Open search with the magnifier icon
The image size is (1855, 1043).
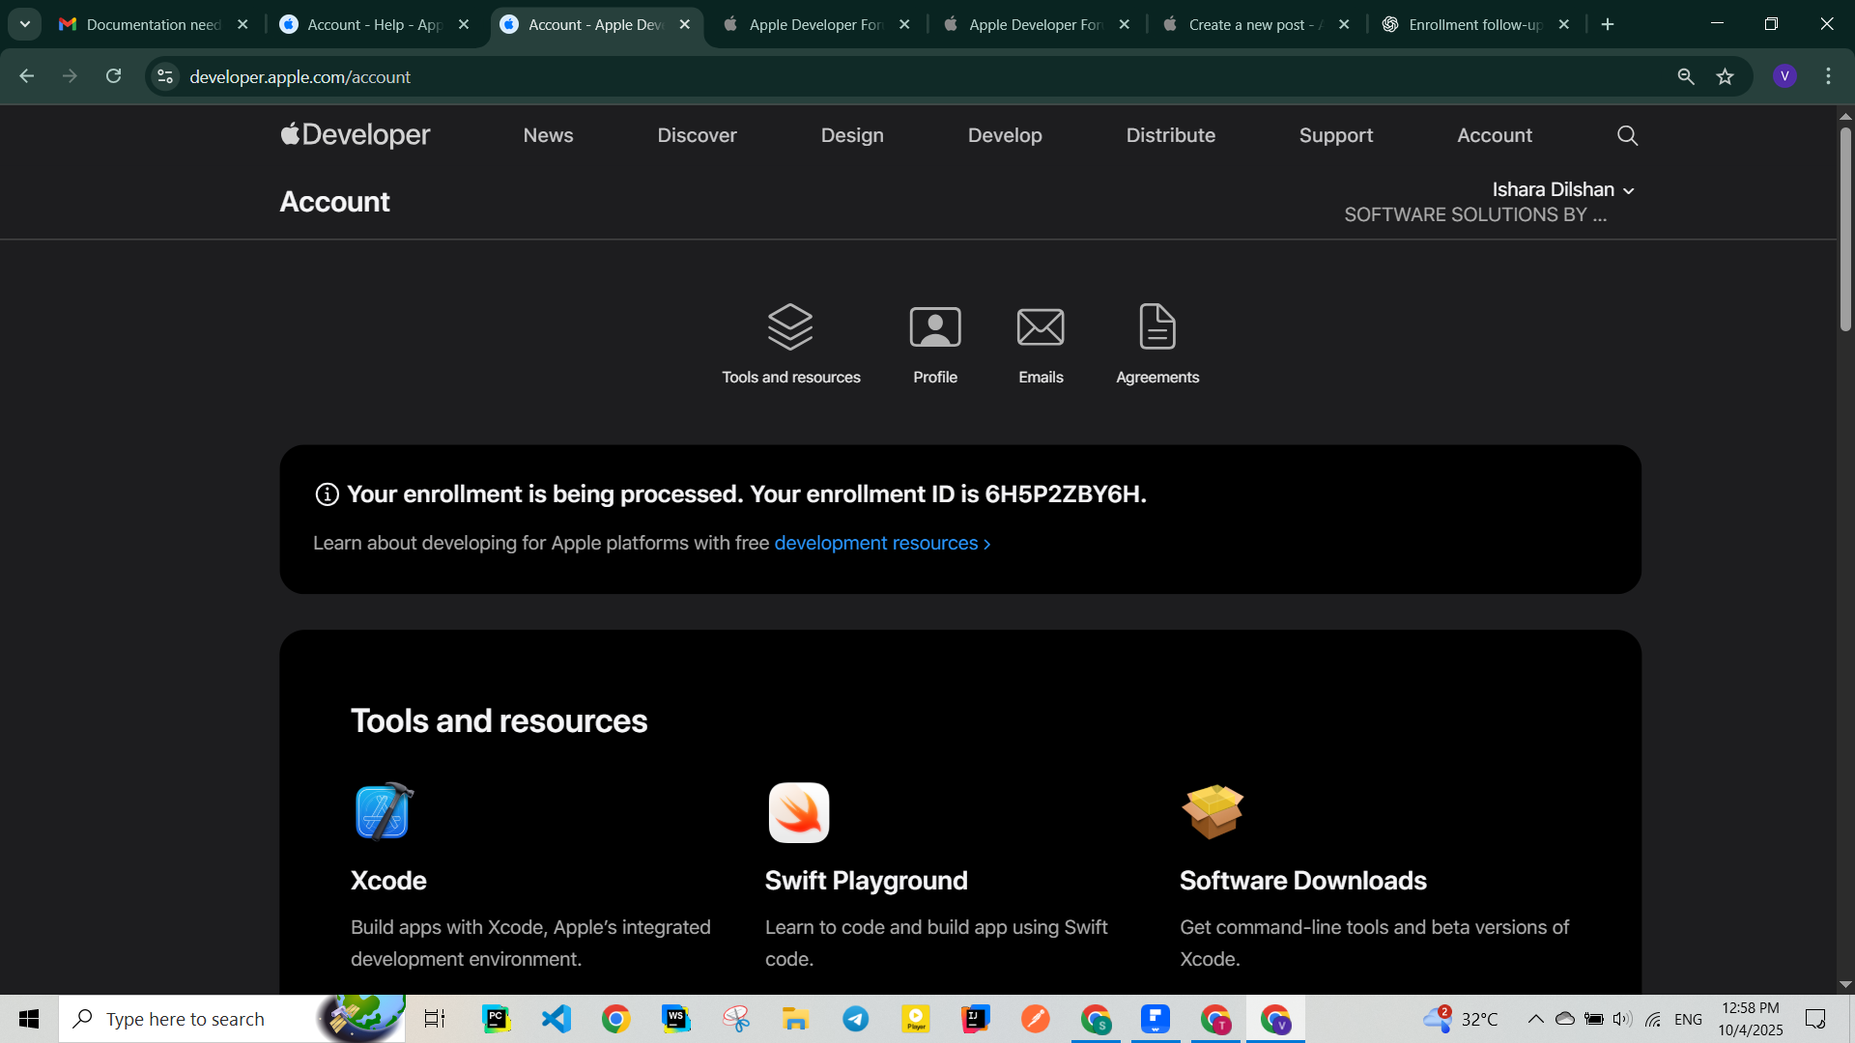[1627, 136]
